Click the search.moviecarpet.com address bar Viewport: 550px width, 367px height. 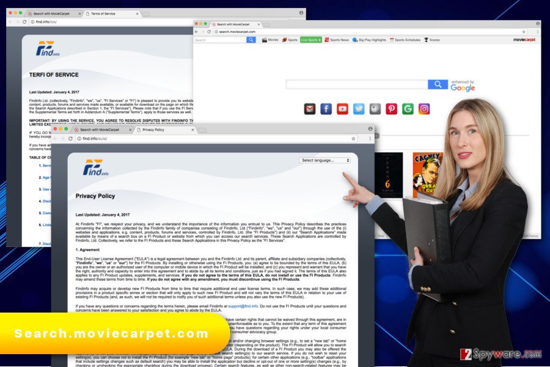[369, 32]
